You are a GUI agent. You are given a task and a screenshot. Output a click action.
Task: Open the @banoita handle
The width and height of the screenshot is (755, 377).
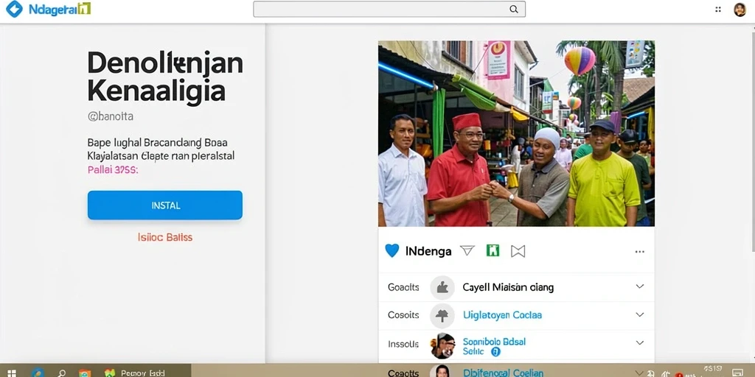111,116
